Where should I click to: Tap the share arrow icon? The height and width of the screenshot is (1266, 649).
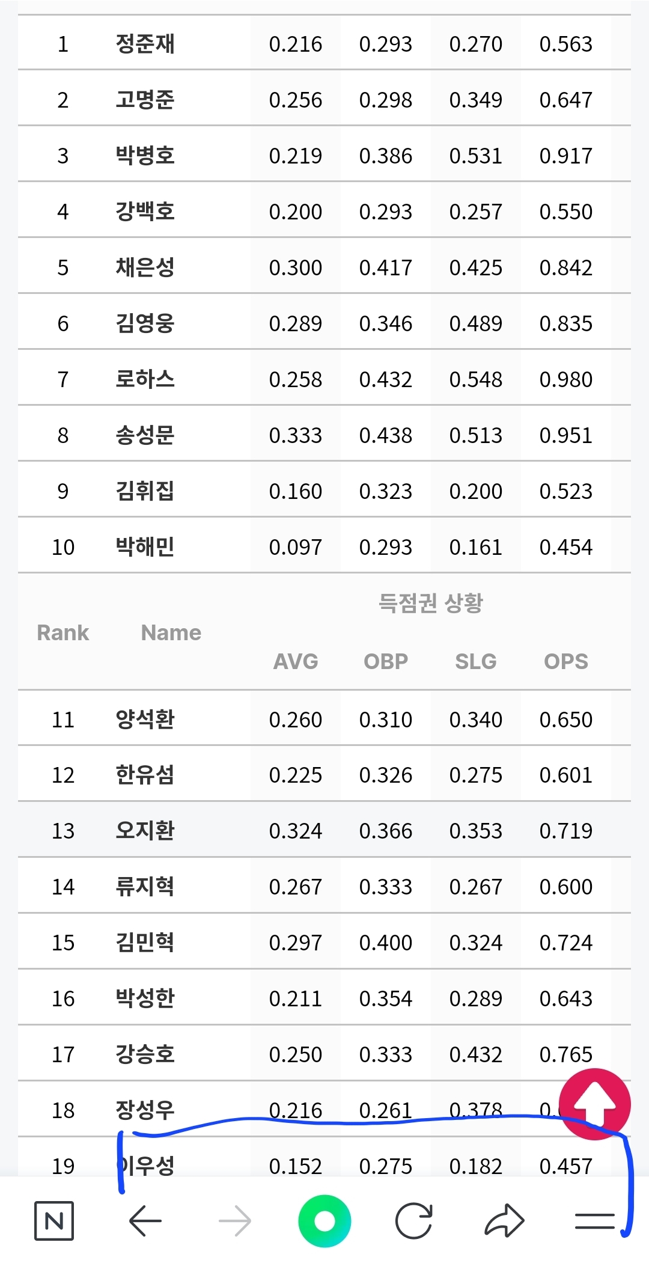[505, 1220]
